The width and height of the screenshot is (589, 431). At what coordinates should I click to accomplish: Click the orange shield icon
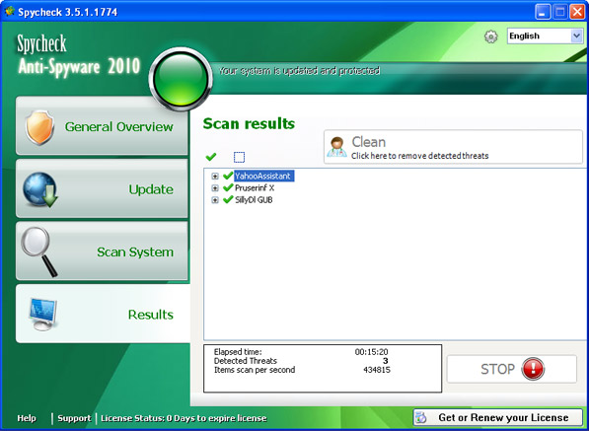(x=39, y=127)
